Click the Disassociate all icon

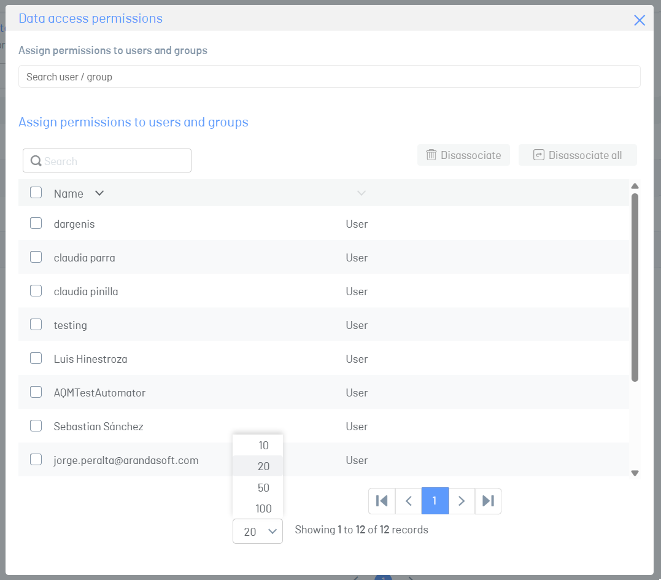pyautogui.click(x=539, y=155)
